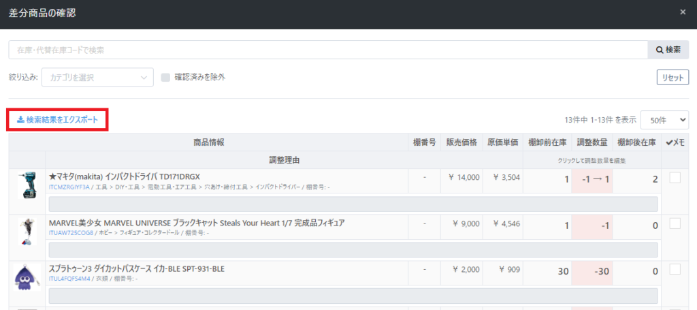Check the memo box for the Makita row
This screenshot has height=310, width=697.
(x=675, y=177)
